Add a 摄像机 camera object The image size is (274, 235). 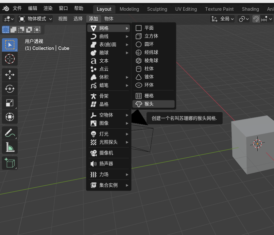pos(109,153)
